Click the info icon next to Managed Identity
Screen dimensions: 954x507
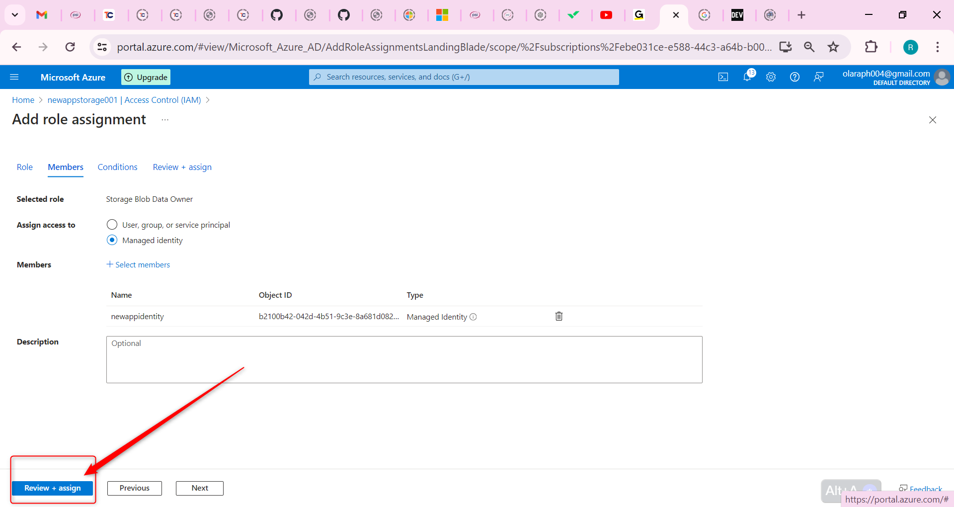coord(474,317)
